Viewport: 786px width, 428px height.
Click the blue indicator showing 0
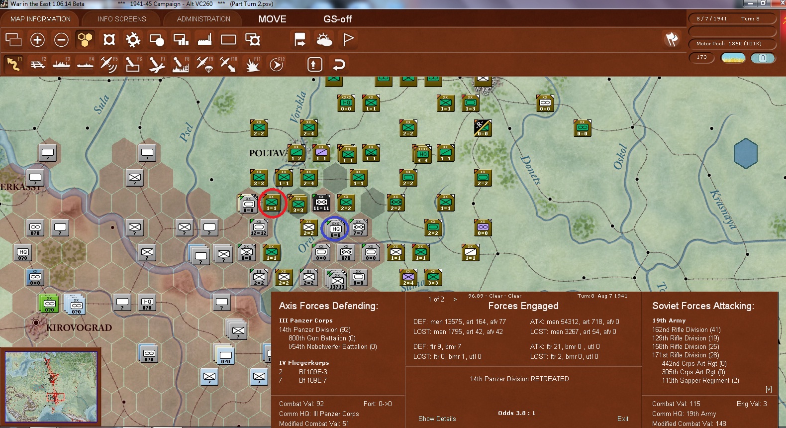click(x=763, y=58)
